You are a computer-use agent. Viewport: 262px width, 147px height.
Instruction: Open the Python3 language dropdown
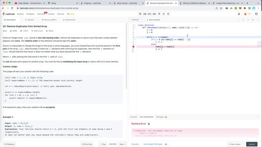(136, 20)
